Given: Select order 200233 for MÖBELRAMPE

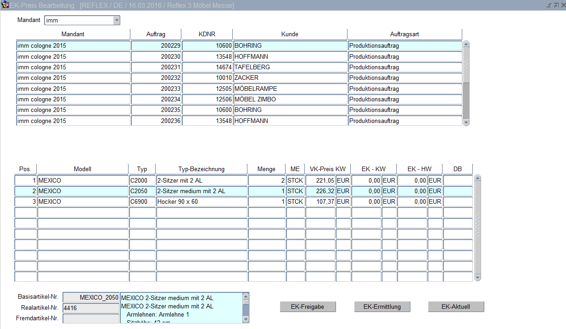Looking at the screenshot, I should (x=156, y=89).
